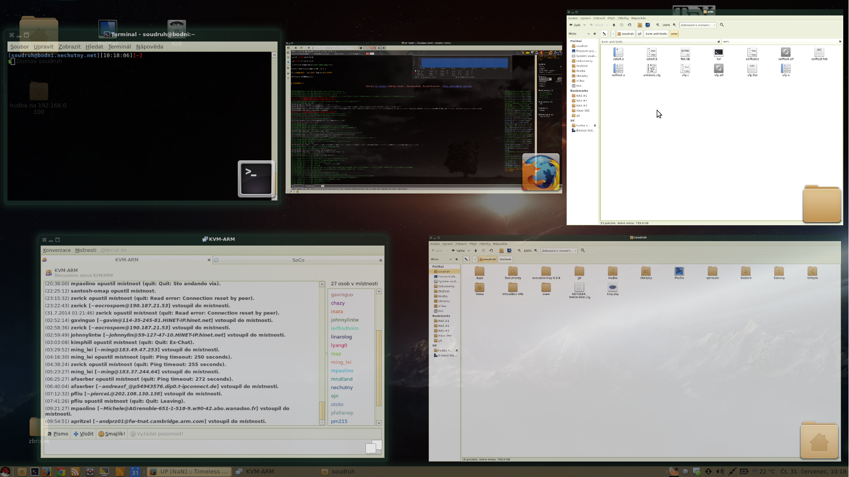
Task: Open evolution-tray-0.0.8 folder in soudruh window
Action: click(x=546, y=273)
